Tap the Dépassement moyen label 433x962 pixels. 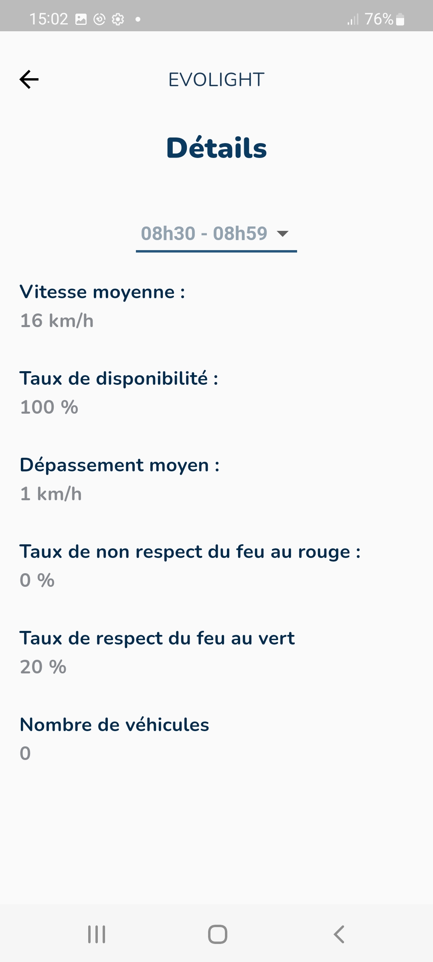[x=119, y=465]
